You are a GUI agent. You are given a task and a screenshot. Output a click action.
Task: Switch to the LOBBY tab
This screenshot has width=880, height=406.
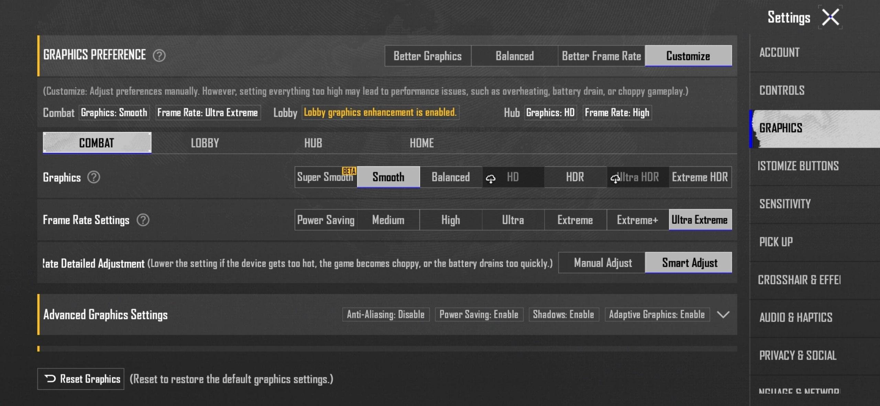(x=205, y=143)
